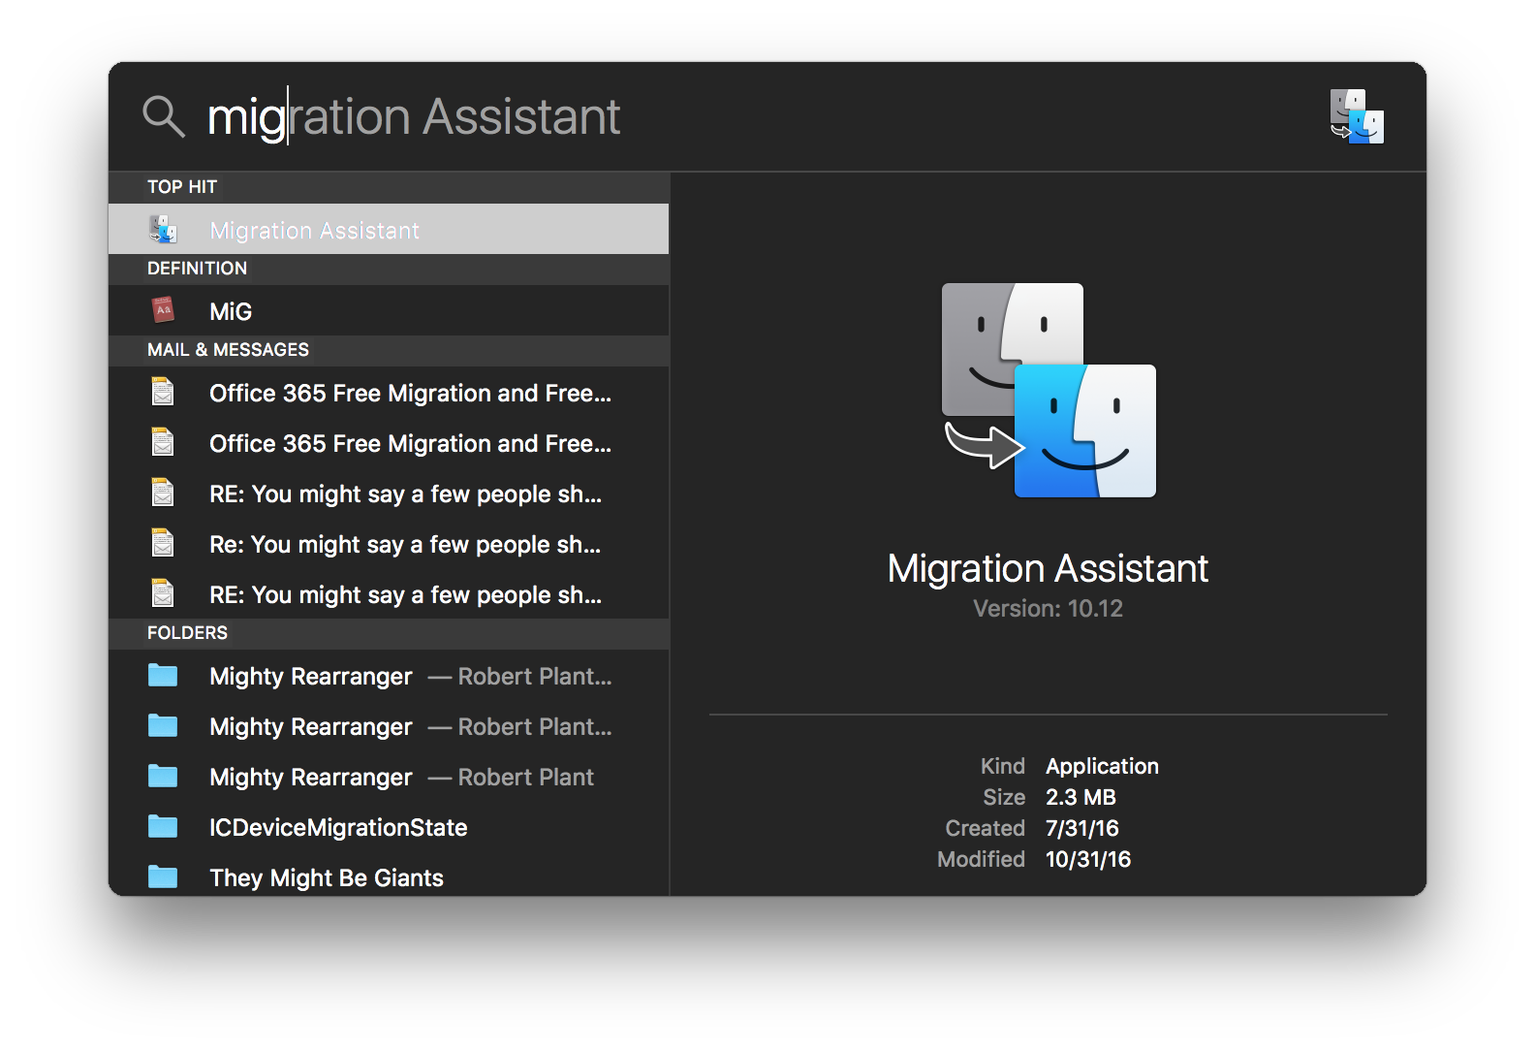Screen dimensions: 1535x1051
Task: Click mail icon of first Office 365 message
Action: tap(163, 392)
